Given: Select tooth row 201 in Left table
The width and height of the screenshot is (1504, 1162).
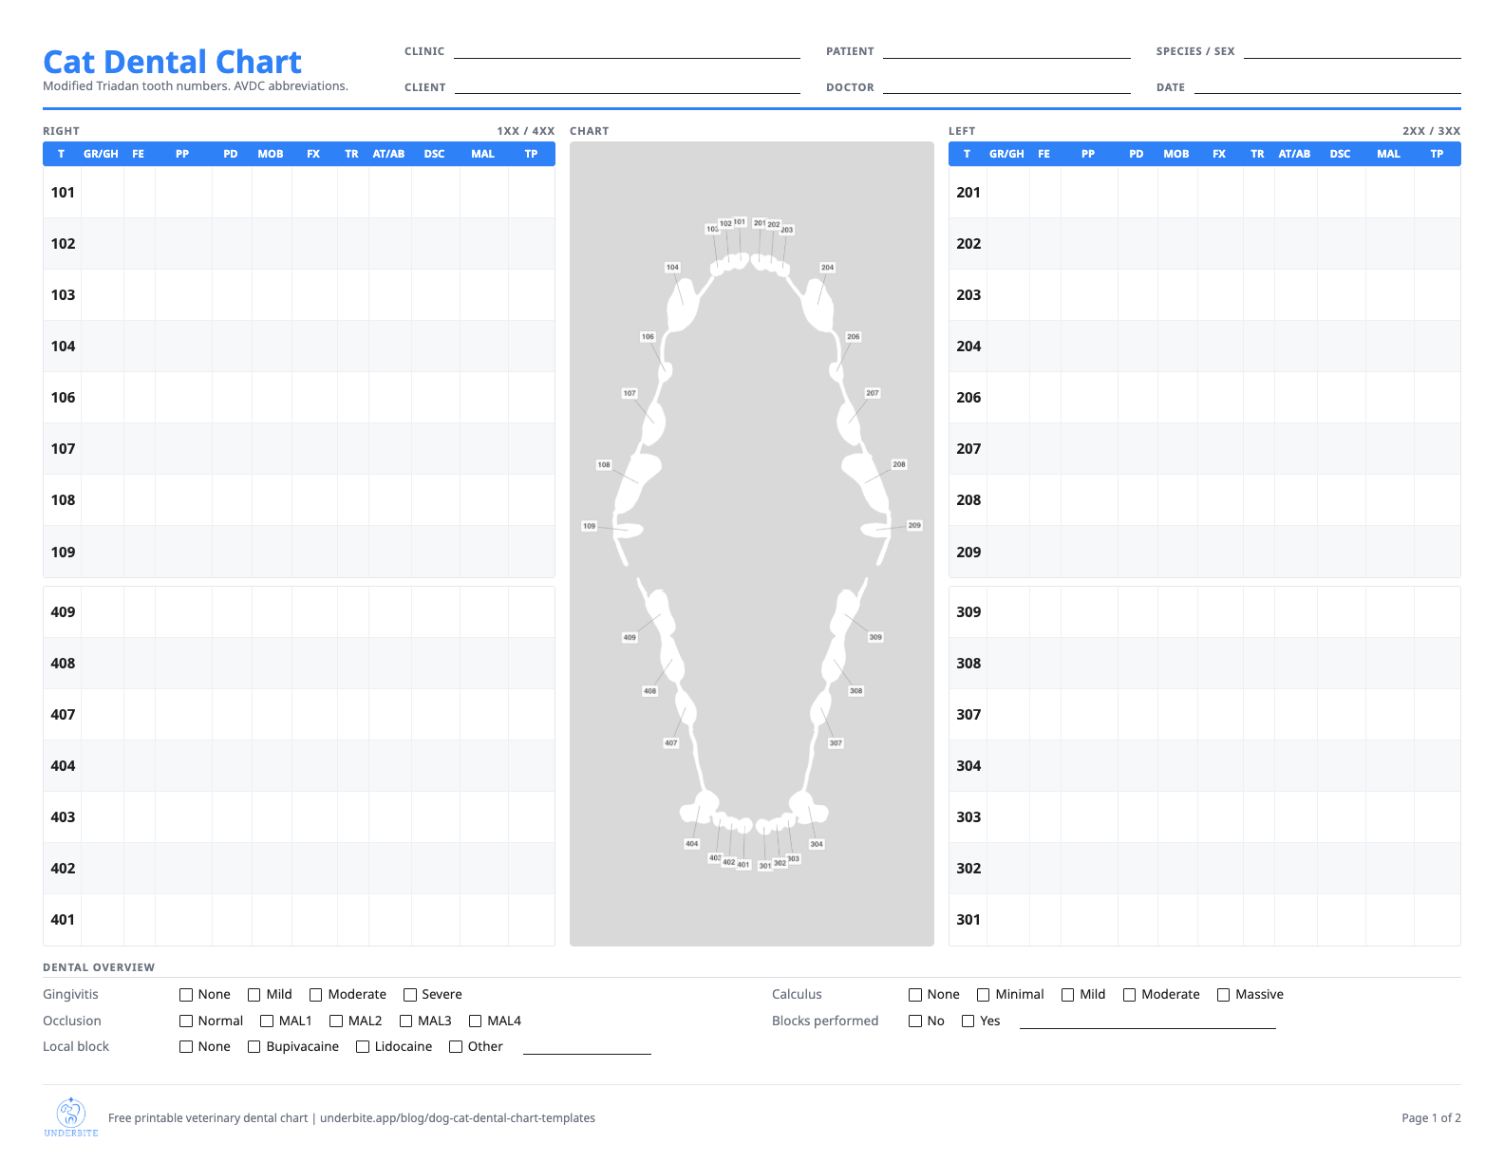Looking at the screenshot, I should pos(1205,193).
